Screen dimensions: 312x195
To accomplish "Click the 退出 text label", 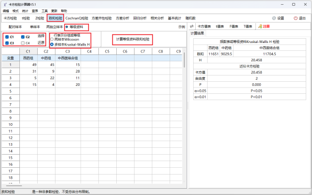I will (302, 18).
